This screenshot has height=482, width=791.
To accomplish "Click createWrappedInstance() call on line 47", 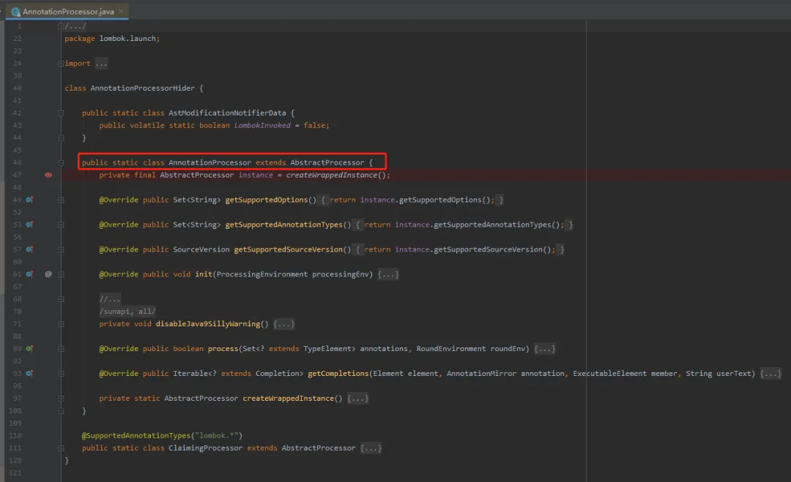I will (338, 176).
